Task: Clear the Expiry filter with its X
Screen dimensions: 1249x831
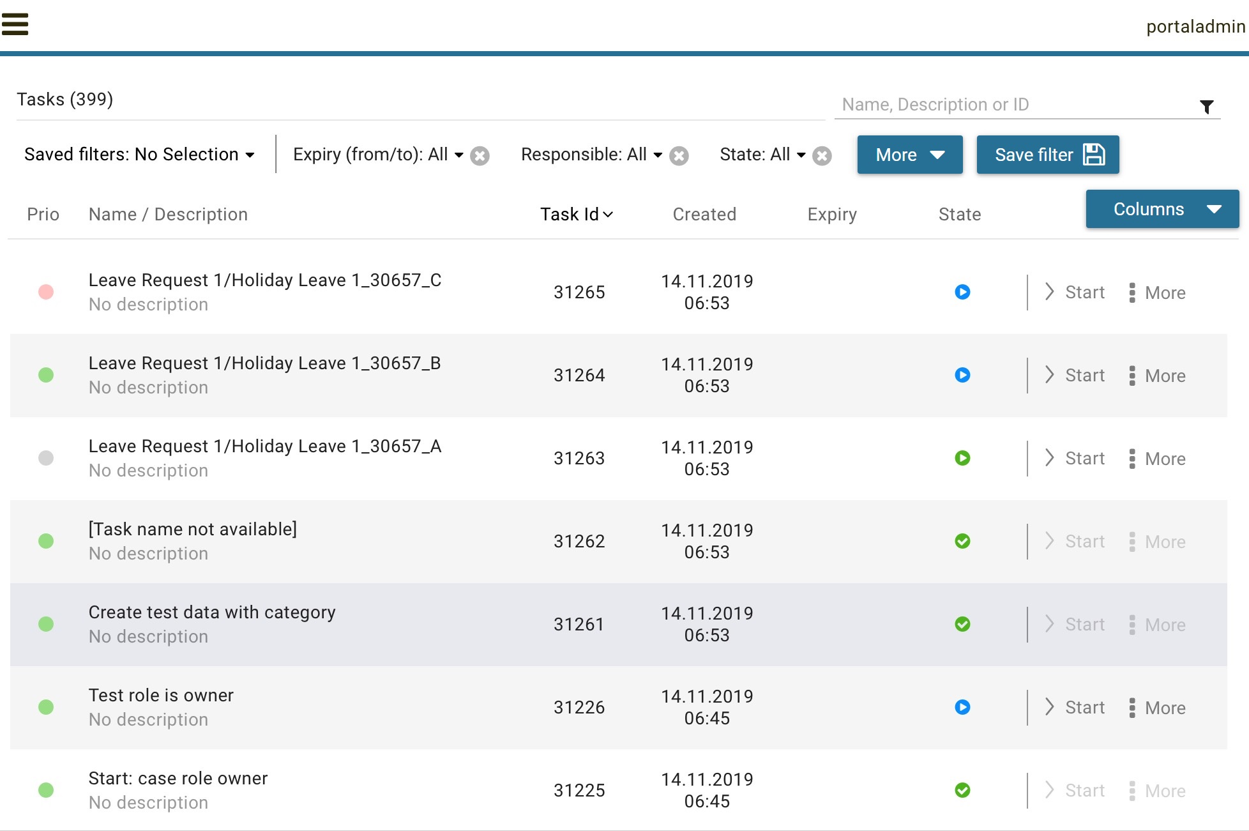Action: 480,156
